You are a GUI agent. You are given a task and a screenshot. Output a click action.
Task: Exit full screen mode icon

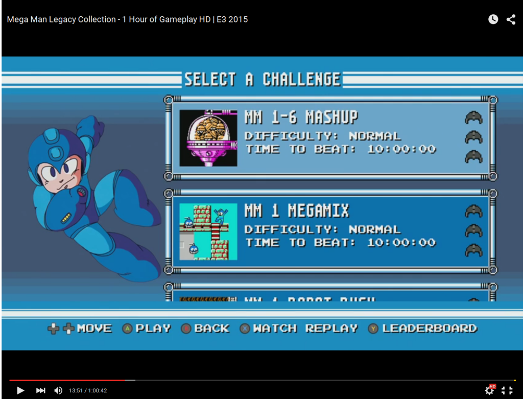(507, 390)
